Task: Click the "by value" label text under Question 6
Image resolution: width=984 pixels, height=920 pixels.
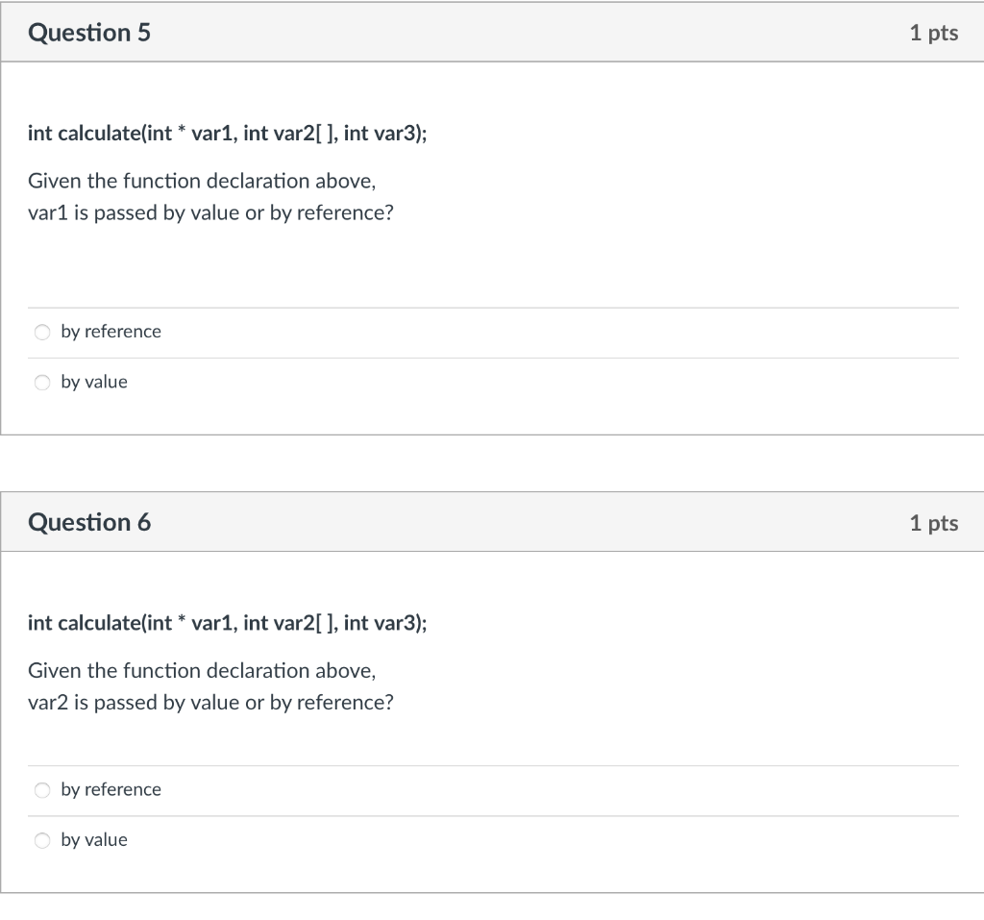Action: [x=94, y=839]
